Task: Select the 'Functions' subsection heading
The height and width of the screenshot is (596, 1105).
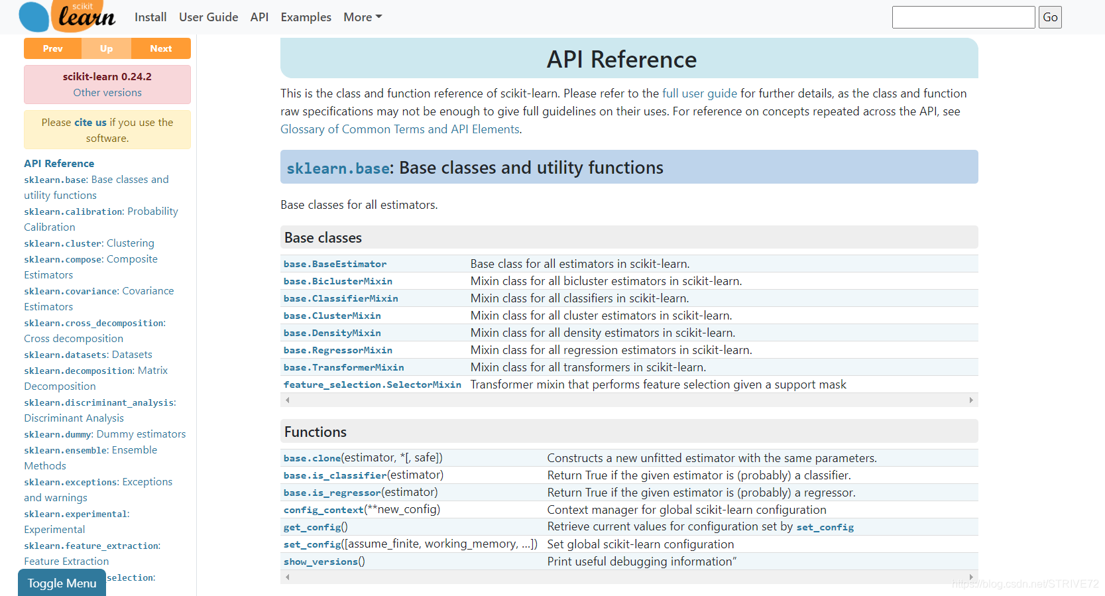Action: coord(316,432)
